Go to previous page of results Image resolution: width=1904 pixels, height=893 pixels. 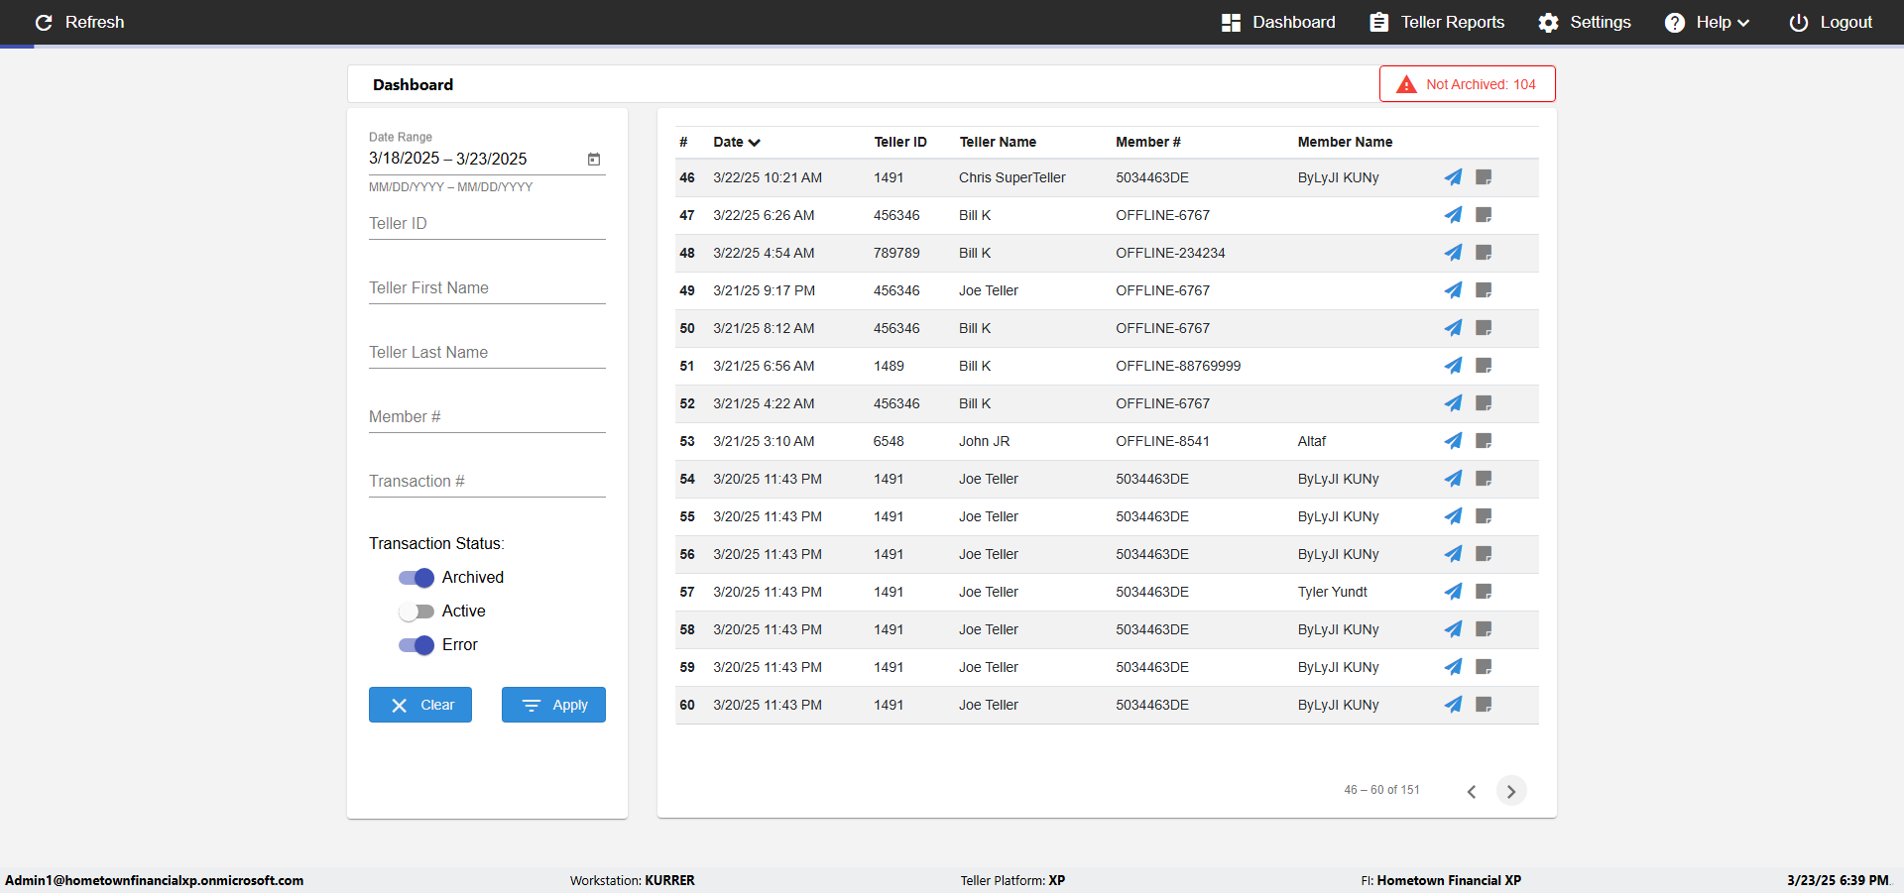pos(1472,791)
